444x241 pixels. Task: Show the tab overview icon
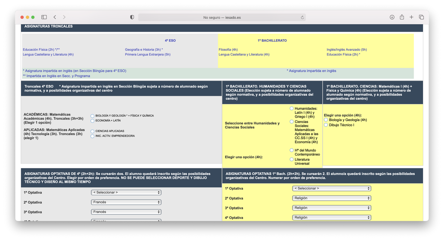point(421,17)
